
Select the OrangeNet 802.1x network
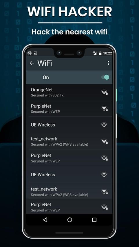click(69, 92)
